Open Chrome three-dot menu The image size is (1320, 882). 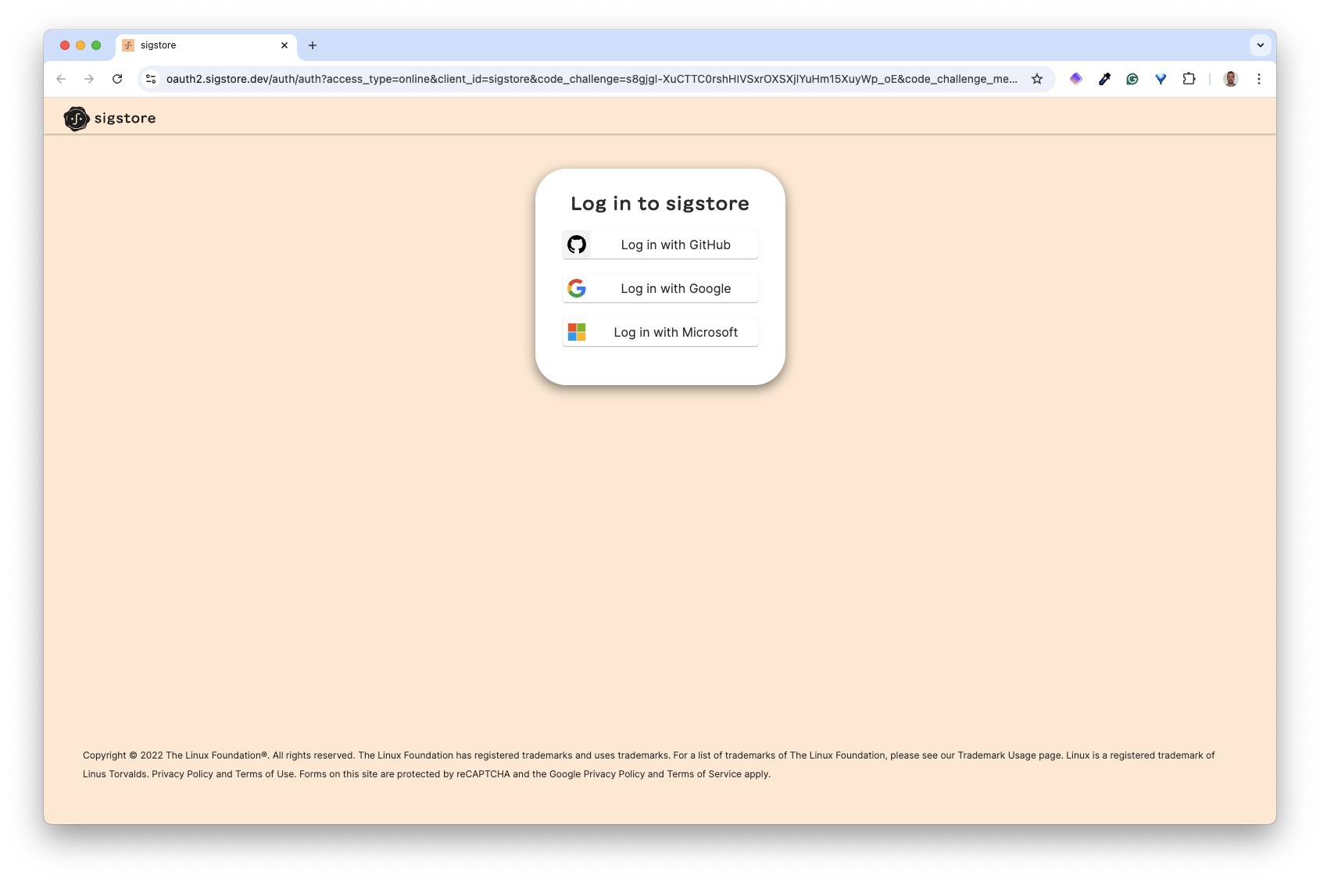(x=1258, y=79)
